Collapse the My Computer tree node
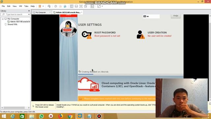This screenshot has height=119, width=211. (3, 19)
